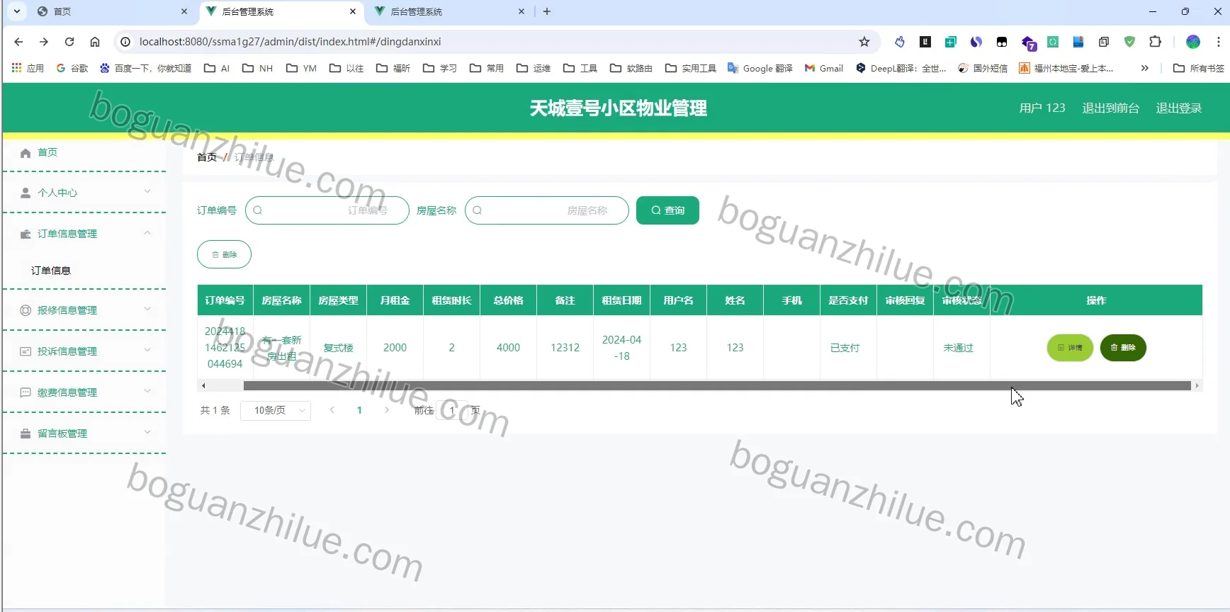Image resolution: width=1230 pixels, height=612 pixels.
Task: Expand the 报修信息管理 sidebar menu
Action: tap(84, 310)
